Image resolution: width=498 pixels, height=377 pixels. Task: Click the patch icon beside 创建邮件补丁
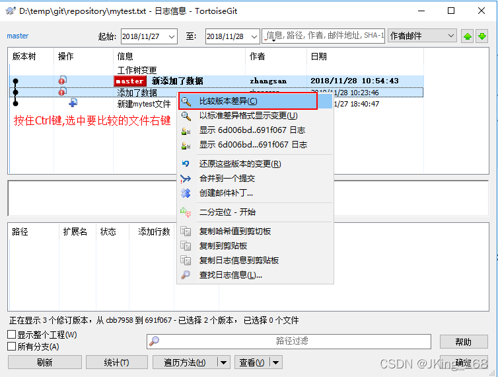click(x=186, y=193)
